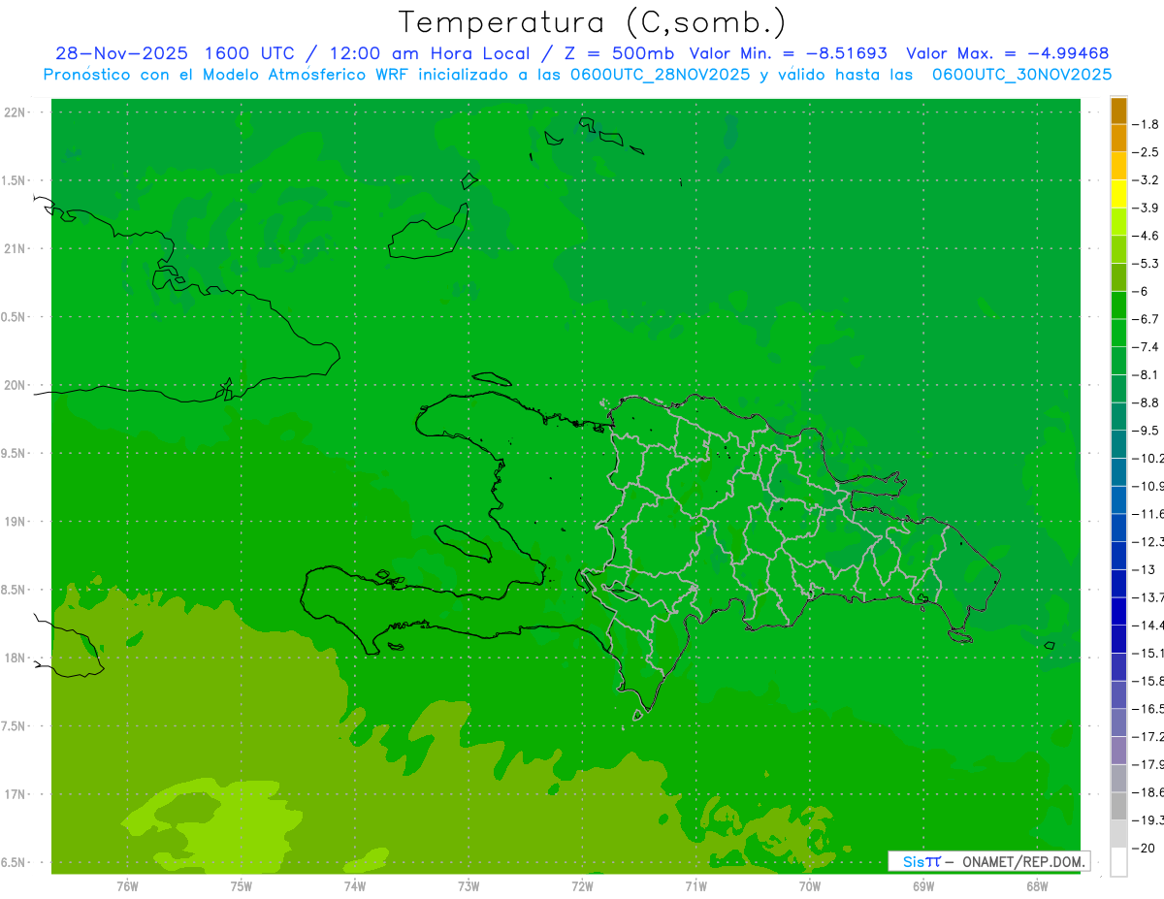Select the '0600UTC_28NOV2025' initialization text

coord(662,75)
